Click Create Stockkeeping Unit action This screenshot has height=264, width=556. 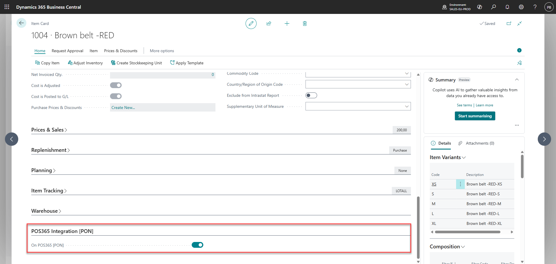(x=136, y=63)
